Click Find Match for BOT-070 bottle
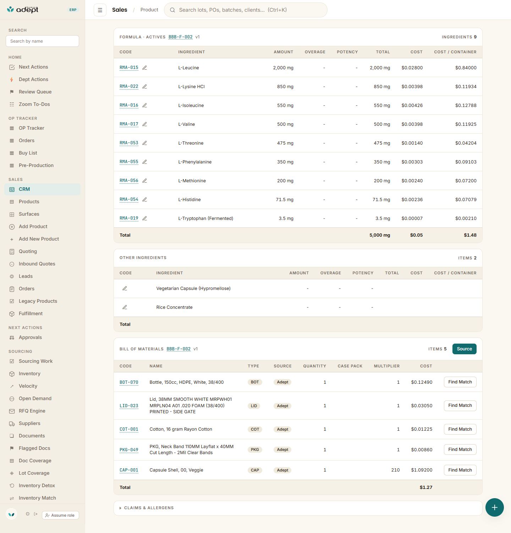 click(460, 382)
